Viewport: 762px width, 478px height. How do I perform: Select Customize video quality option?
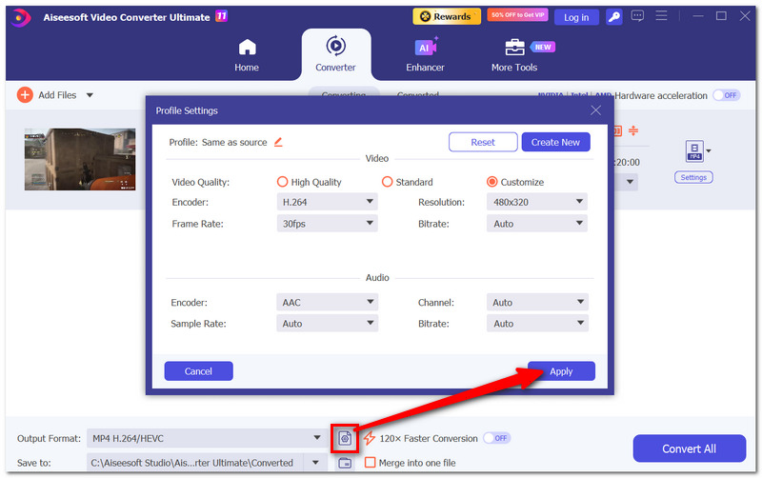coord(491,182)
